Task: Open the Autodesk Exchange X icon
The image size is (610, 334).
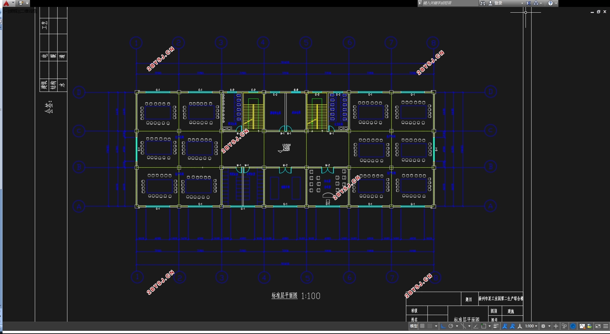Action: click(x=528, y=3)
